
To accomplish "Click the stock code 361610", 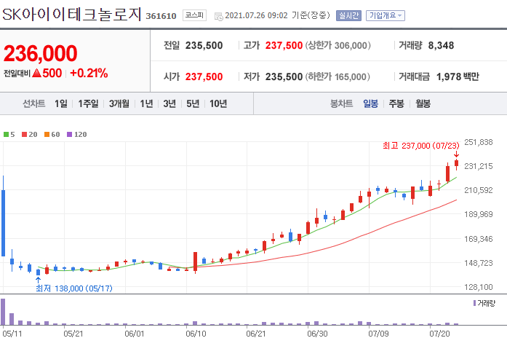I will coord(161,16).
